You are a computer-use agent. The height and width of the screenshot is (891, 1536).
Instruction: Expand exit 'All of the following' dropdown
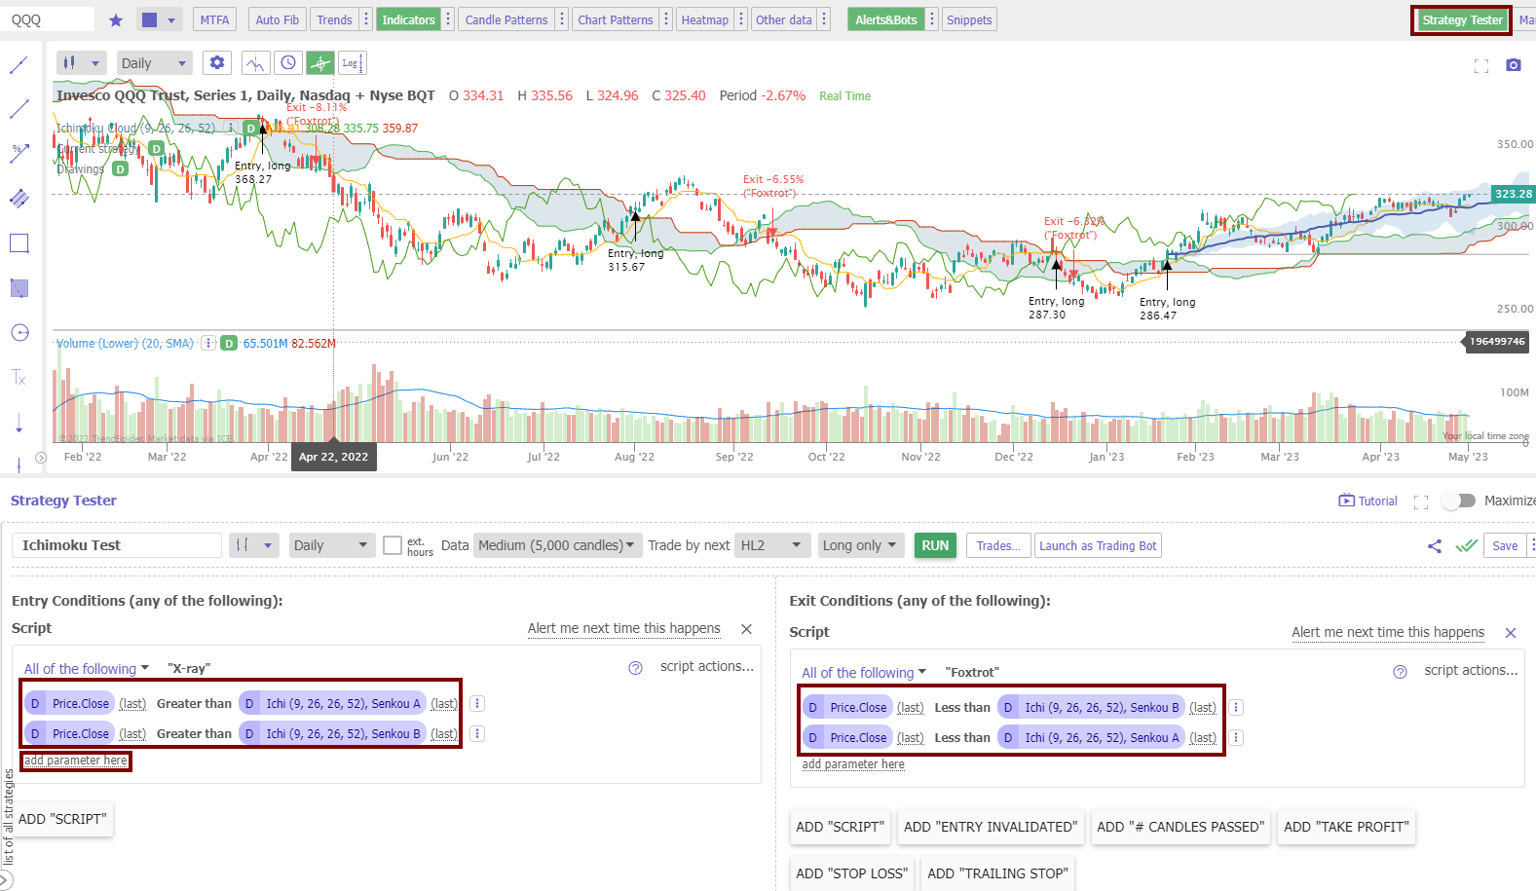pos(864,673)
